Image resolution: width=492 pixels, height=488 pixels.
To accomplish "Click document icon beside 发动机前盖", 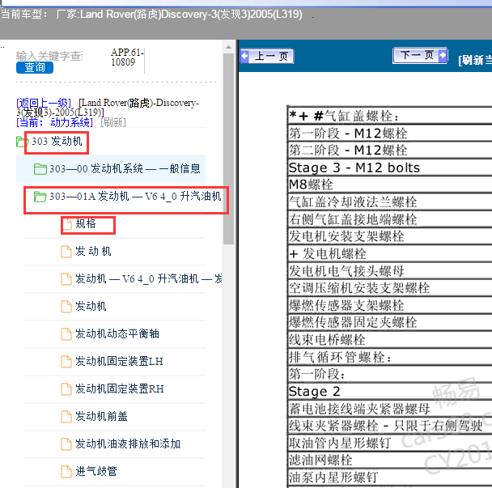I will (x=66, y=417).
